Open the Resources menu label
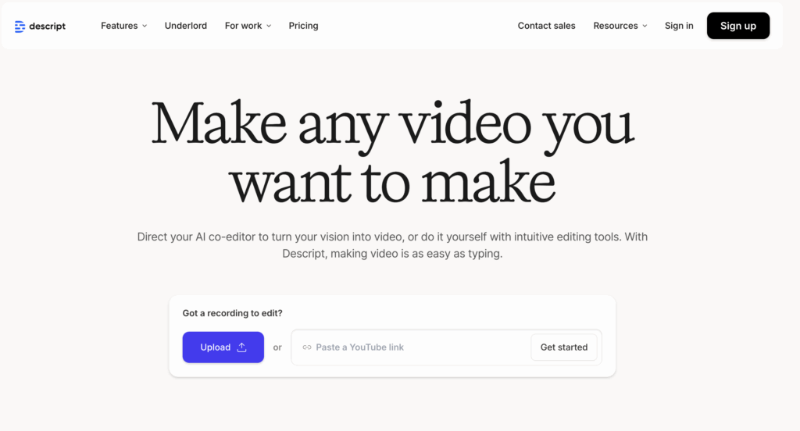The image size is (800, 431). tap(616, 26)
